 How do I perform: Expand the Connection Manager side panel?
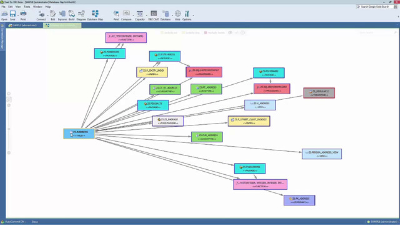point(2,37)
